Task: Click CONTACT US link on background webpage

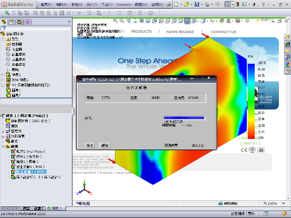Action: 223,32
